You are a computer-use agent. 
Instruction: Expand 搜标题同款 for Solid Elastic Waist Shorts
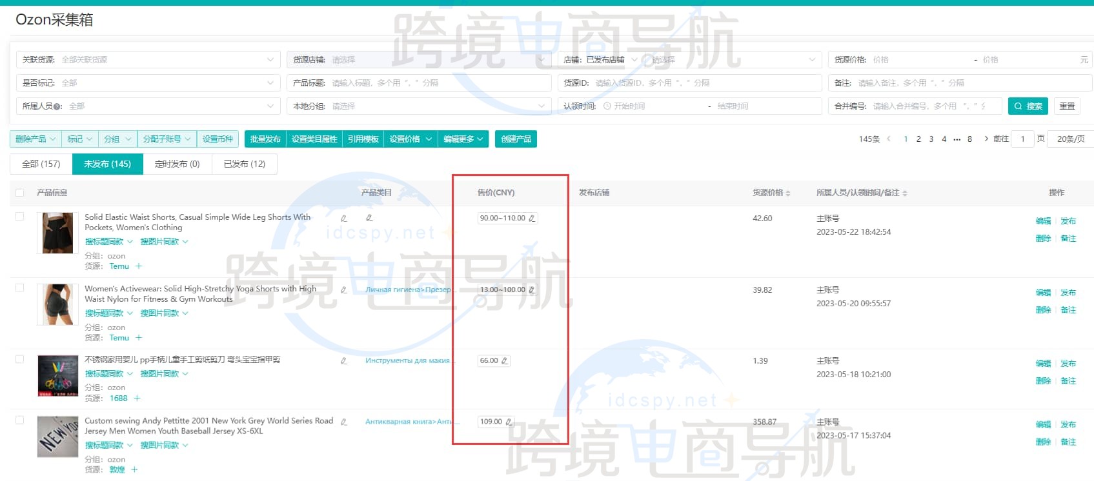[x=109, y=241]
